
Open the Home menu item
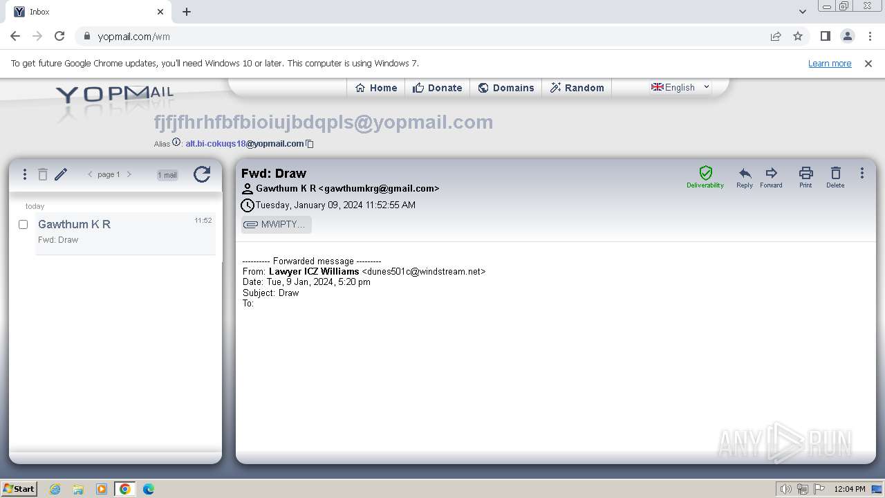pyautogui.click(x=376, y=88)
